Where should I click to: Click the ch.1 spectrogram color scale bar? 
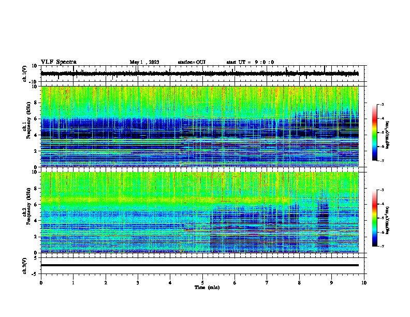375,133
